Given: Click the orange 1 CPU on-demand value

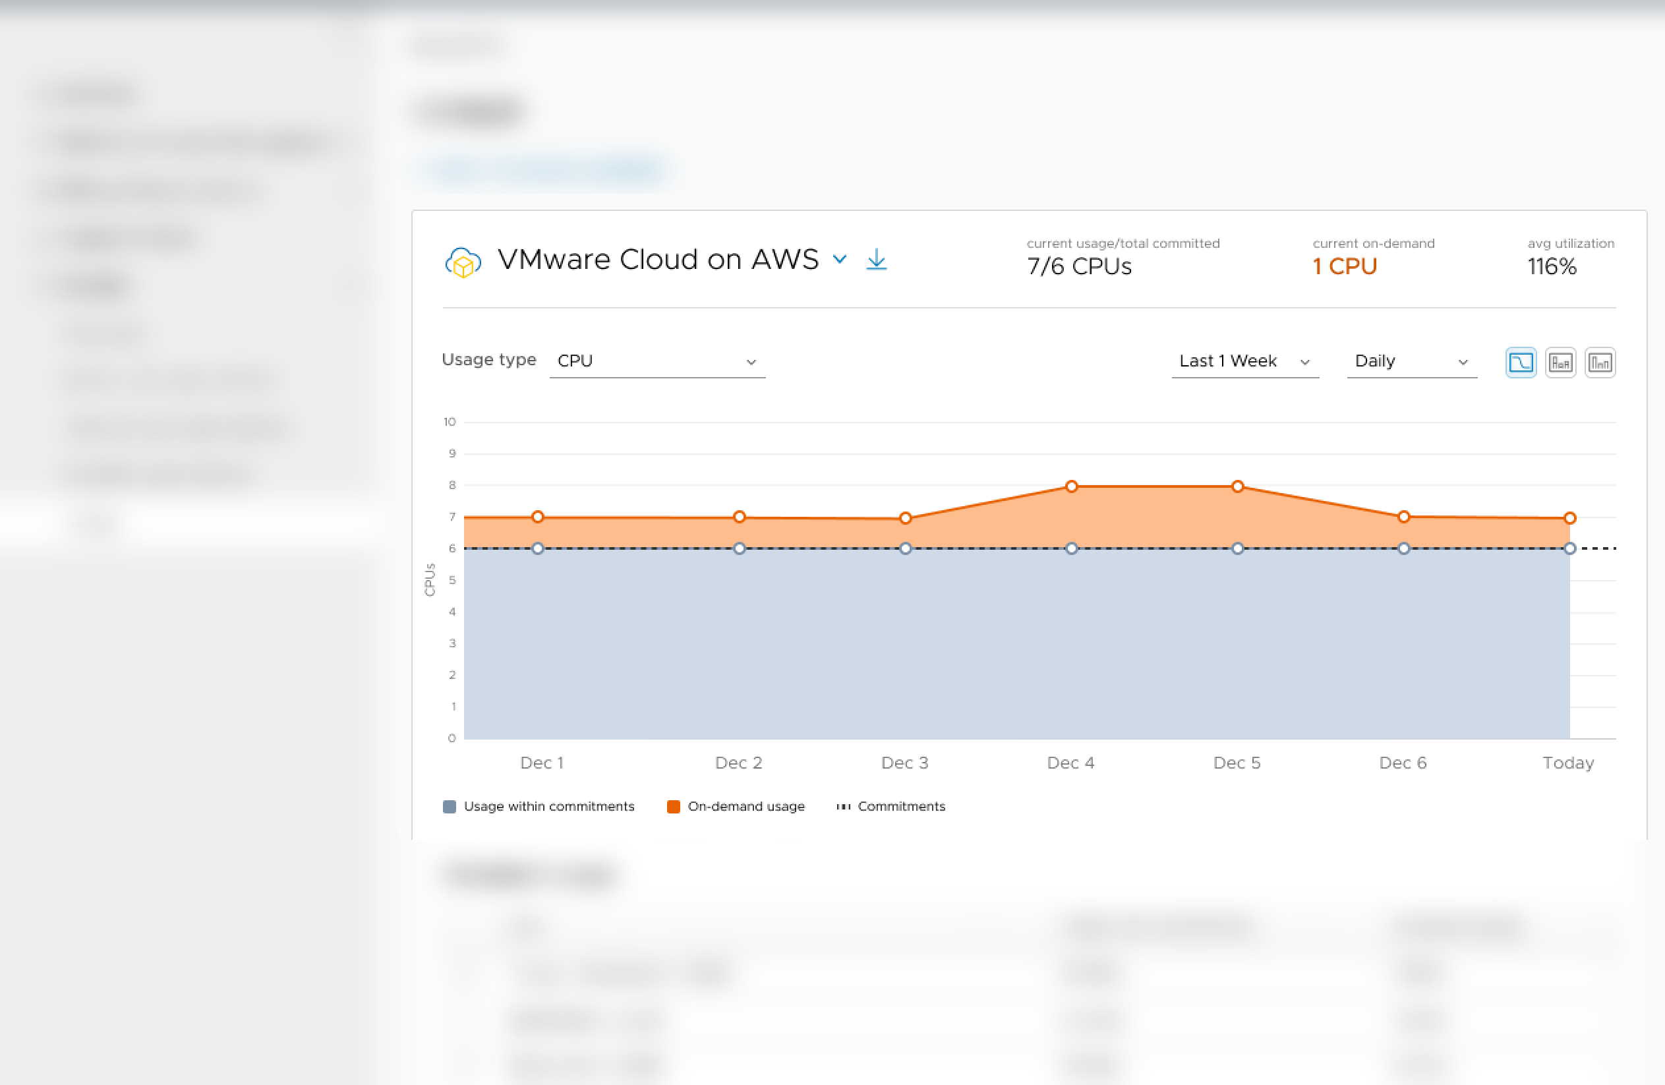Looking at the screenshot, I should pyautogui.click(x=1345, y=266).
